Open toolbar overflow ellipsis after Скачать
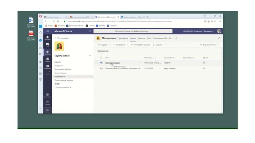This screenshot has width=255, height=143. [166, 45]
